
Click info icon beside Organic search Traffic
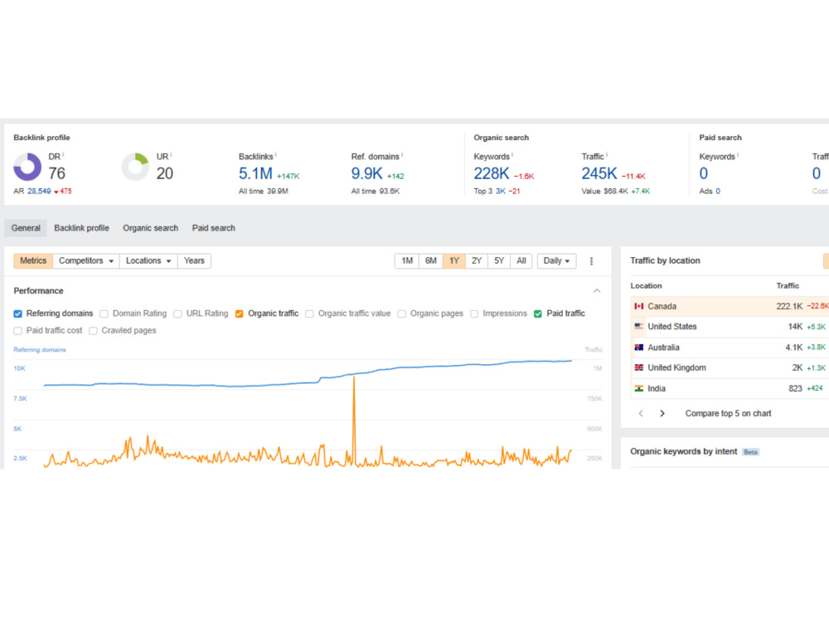tap(607, 154)
